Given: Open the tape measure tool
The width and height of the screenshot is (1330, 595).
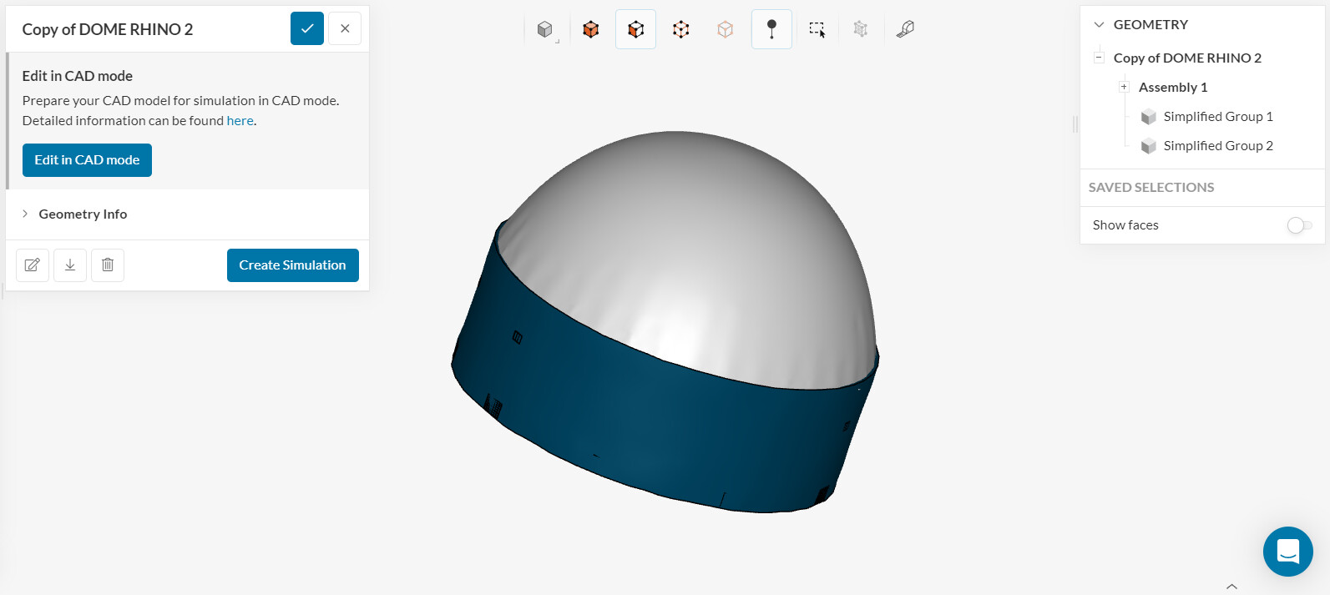Looking at the screenshot, I should pyautogui.click(x=905, y=30).
